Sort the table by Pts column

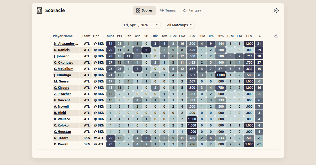(x=120, y=36)
